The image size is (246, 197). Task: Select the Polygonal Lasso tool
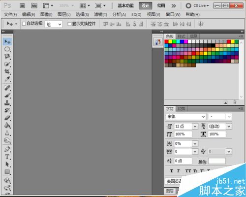click(x=7, y=57)
